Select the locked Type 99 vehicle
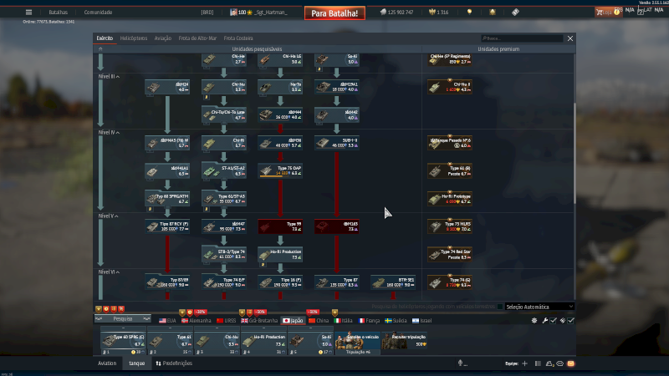The width and height of the screenshot is (669, 376). pyautogui.click(x=280, y=226)
